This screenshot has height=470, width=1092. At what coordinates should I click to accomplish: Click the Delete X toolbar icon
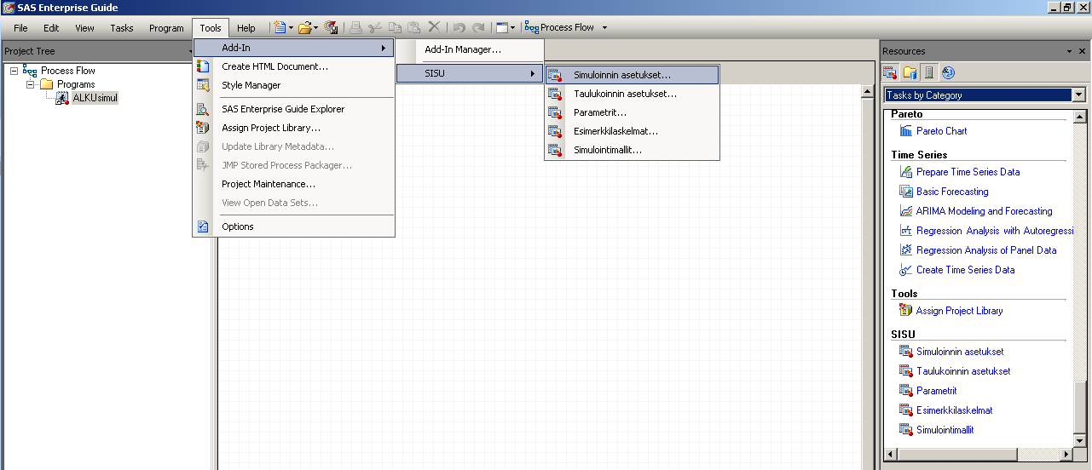click(x=434, y=27)
